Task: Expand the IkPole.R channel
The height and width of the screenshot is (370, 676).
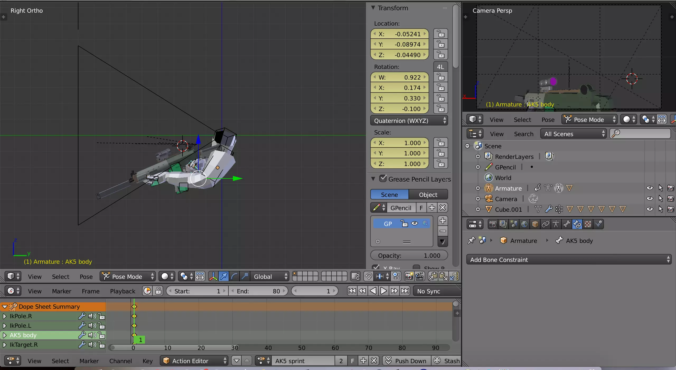Action: (4, 316)
